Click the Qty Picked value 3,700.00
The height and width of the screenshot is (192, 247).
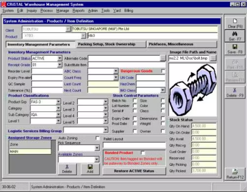204,171
